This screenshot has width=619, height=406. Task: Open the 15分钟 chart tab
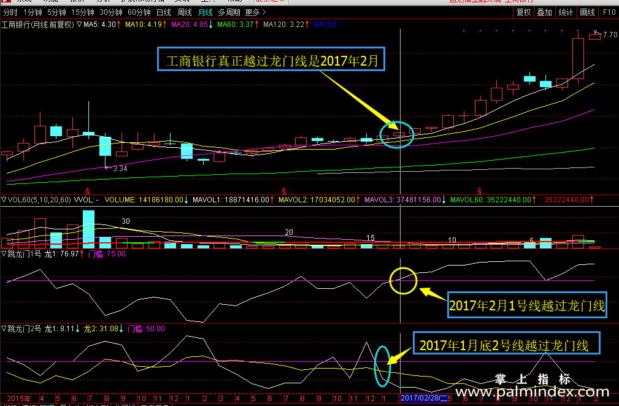point(82,13)
